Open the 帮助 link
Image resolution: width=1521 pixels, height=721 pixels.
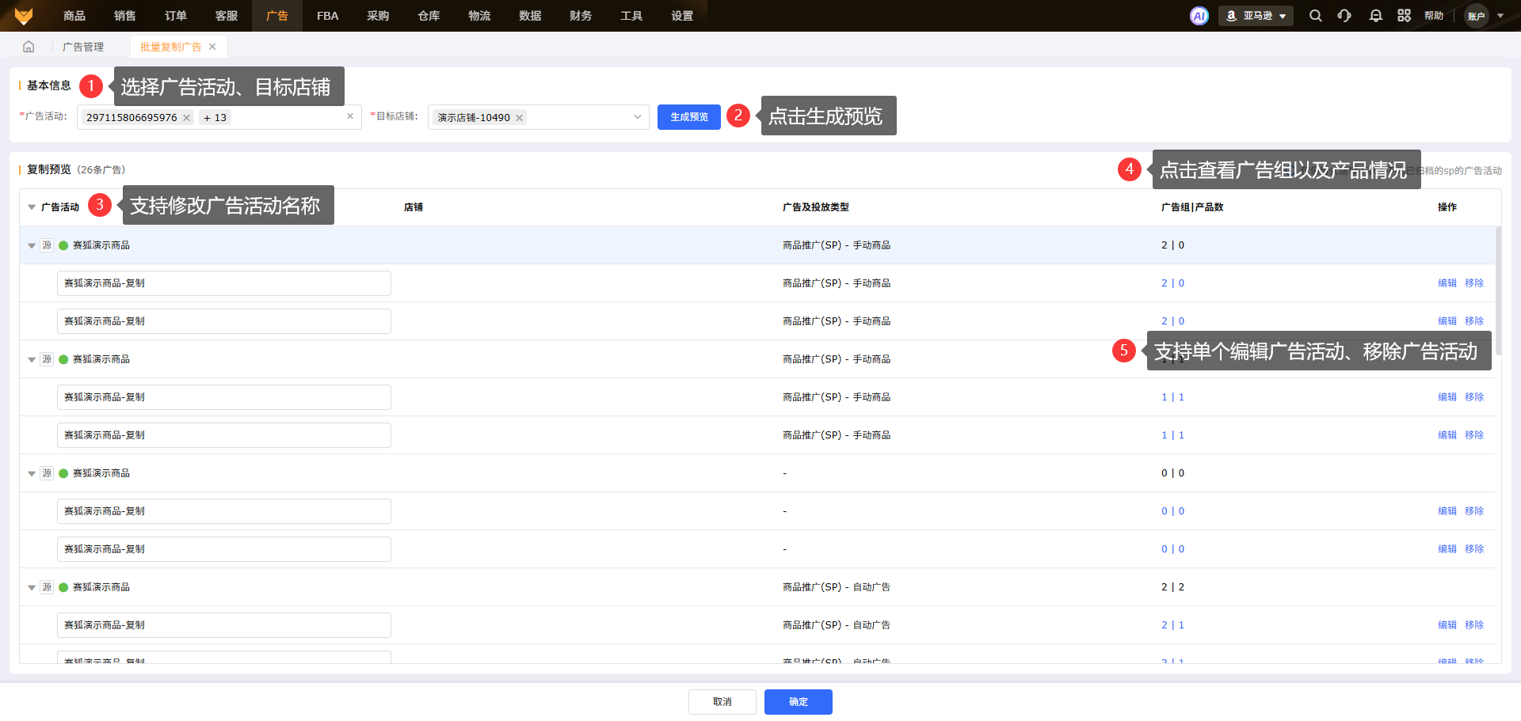1434,16
